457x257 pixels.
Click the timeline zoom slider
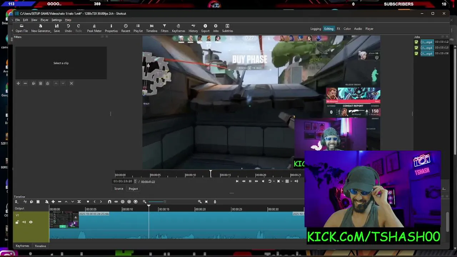tap(172, 202)
